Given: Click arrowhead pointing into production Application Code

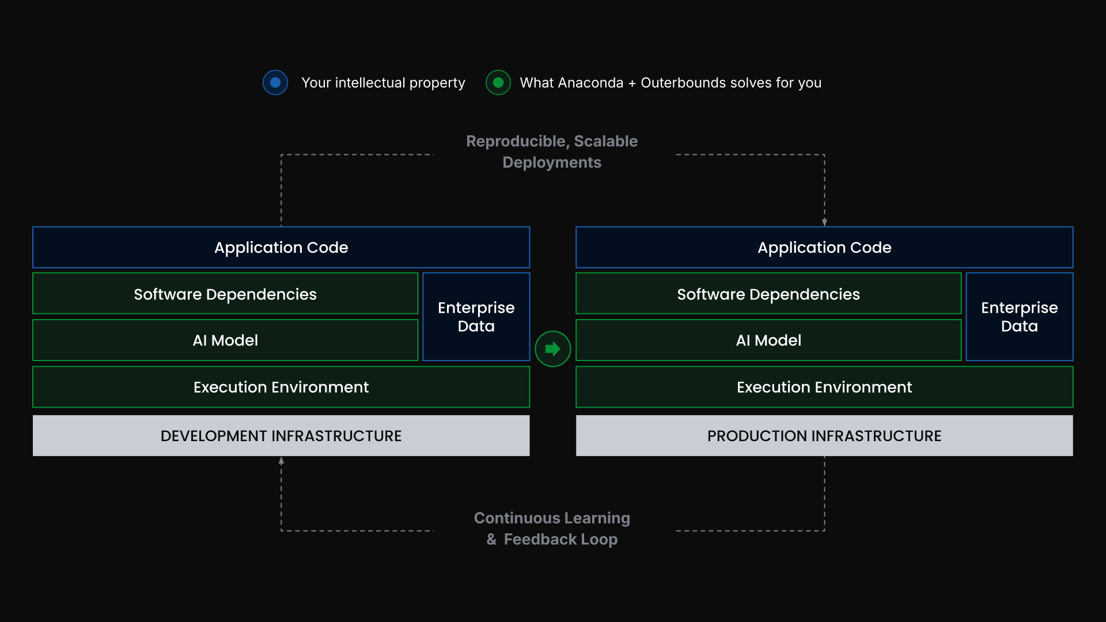Looking at the screenshot, I should tap(824, 222).
